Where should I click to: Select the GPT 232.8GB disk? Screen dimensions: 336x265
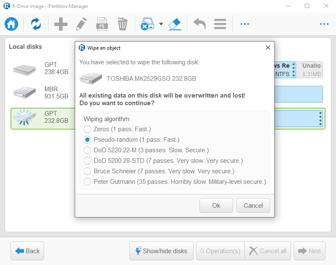43,119
